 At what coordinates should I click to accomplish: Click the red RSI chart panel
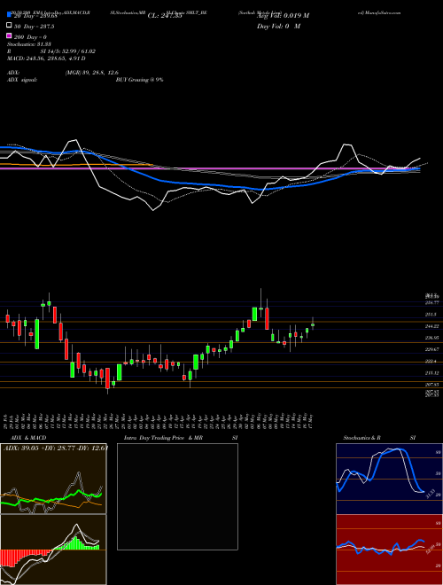tap(389, 550)
